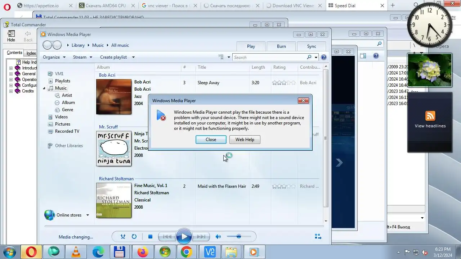Open Total Commander floppy icon in taskbar
Viewport: 461px width, 259px height.
tap(120, 252)
